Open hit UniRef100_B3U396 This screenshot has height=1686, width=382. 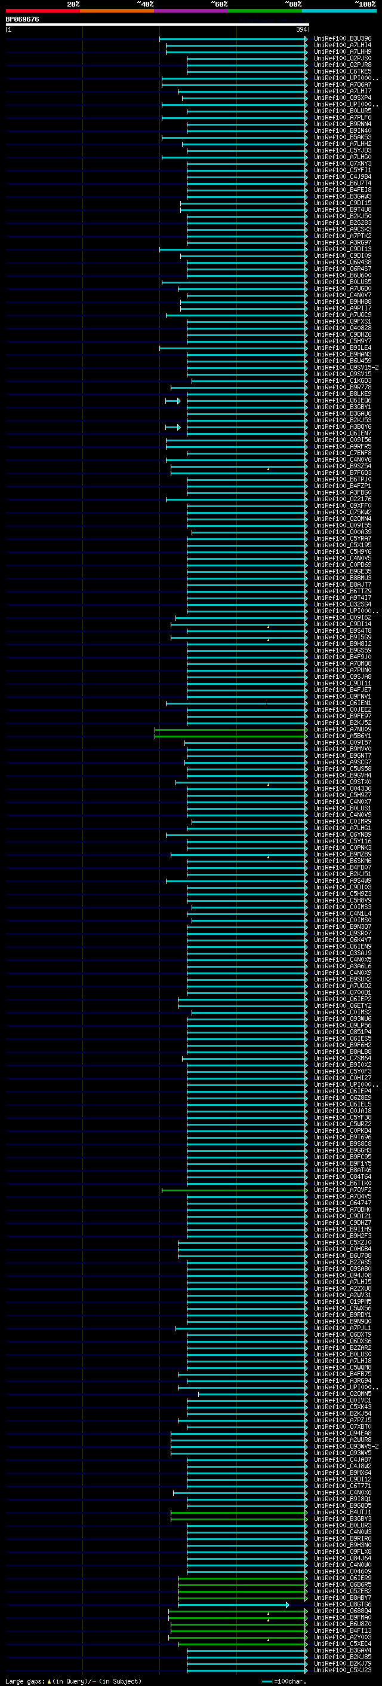tap(342, 39)
